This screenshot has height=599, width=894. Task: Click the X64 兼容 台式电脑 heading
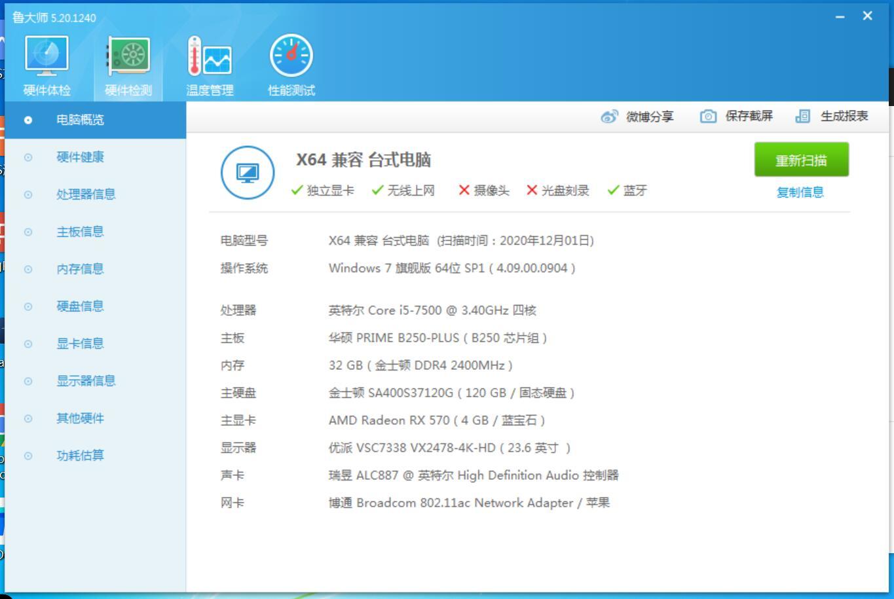click(x=363, y=160)
